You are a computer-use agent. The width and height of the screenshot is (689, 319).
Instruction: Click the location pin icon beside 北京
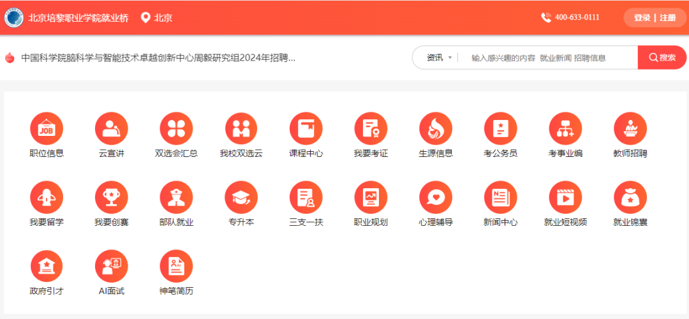tap(145, 18)
